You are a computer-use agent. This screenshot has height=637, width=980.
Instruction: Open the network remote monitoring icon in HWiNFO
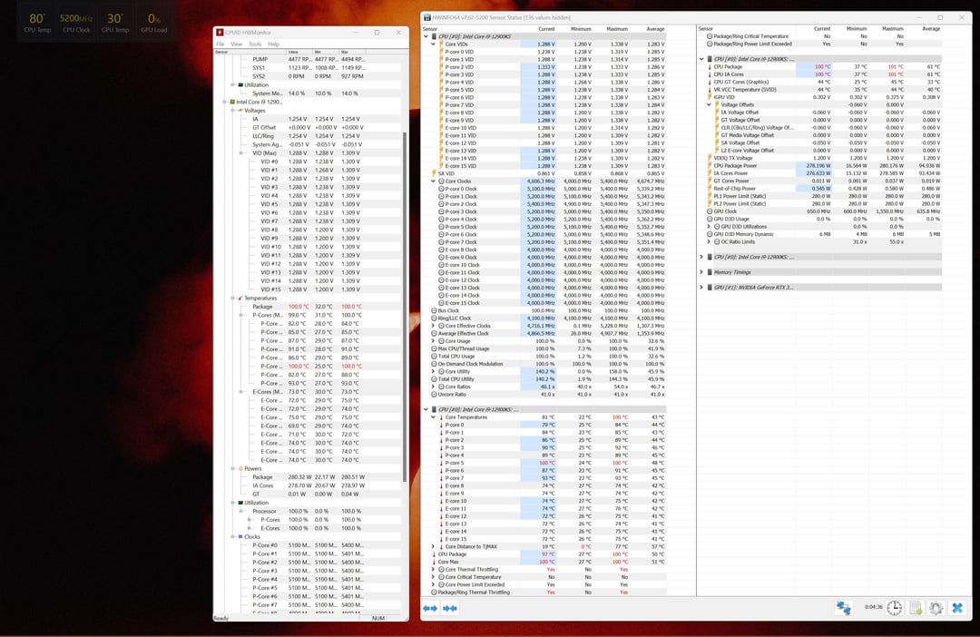pos(844,608)
